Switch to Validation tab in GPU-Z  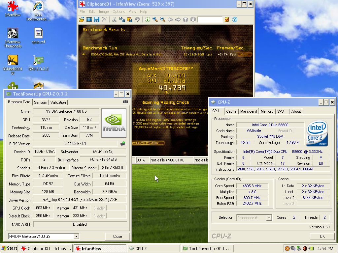point(58,102)
